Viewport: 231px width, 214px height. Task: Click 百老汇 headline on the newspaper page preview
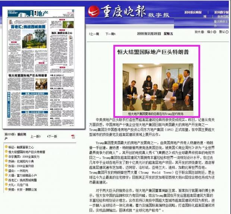tap(28, 27)
